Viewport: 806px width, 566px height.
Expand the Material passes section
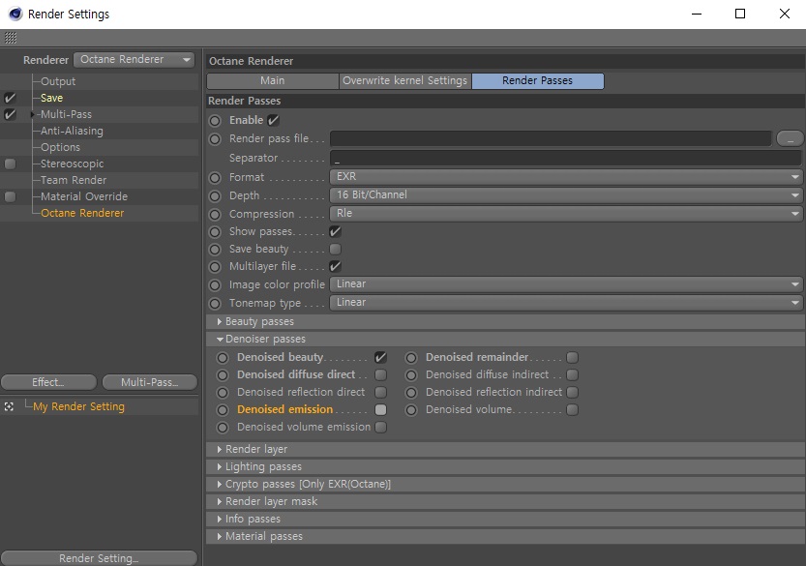coord(506,537)
